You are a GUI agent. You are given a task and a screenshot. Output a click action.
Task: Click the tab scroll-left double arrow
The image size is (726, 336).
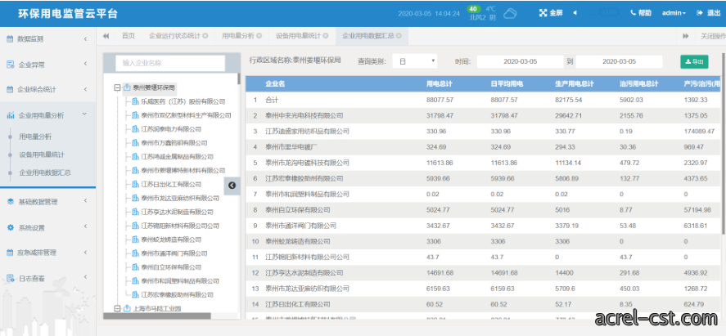coord(106,36)
